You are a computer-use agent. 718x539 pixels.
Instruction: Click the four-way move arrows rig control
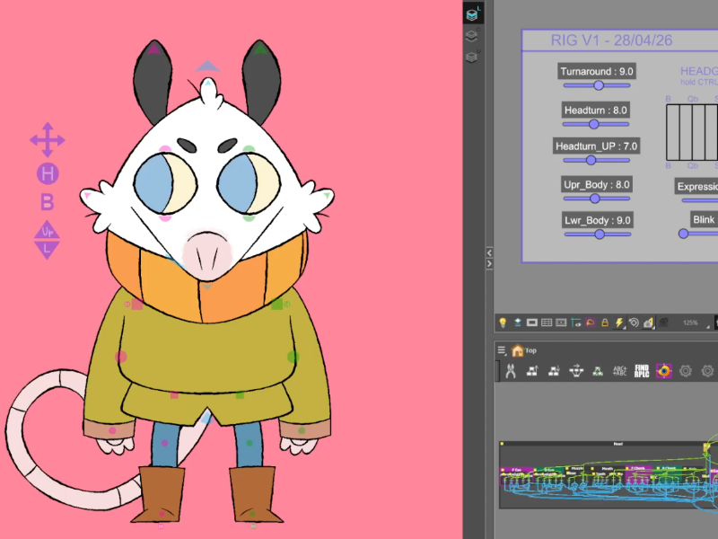[48, 140]
